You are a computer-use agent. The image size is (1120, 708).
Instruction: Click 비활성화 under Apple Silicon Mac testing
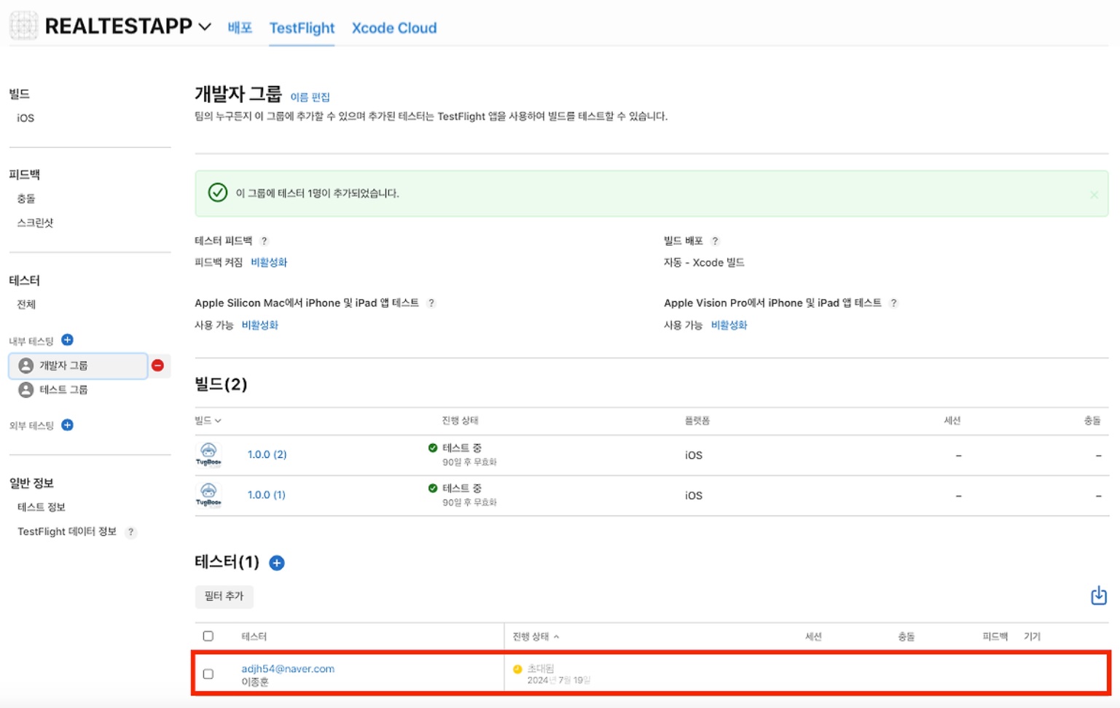[260, 325]
